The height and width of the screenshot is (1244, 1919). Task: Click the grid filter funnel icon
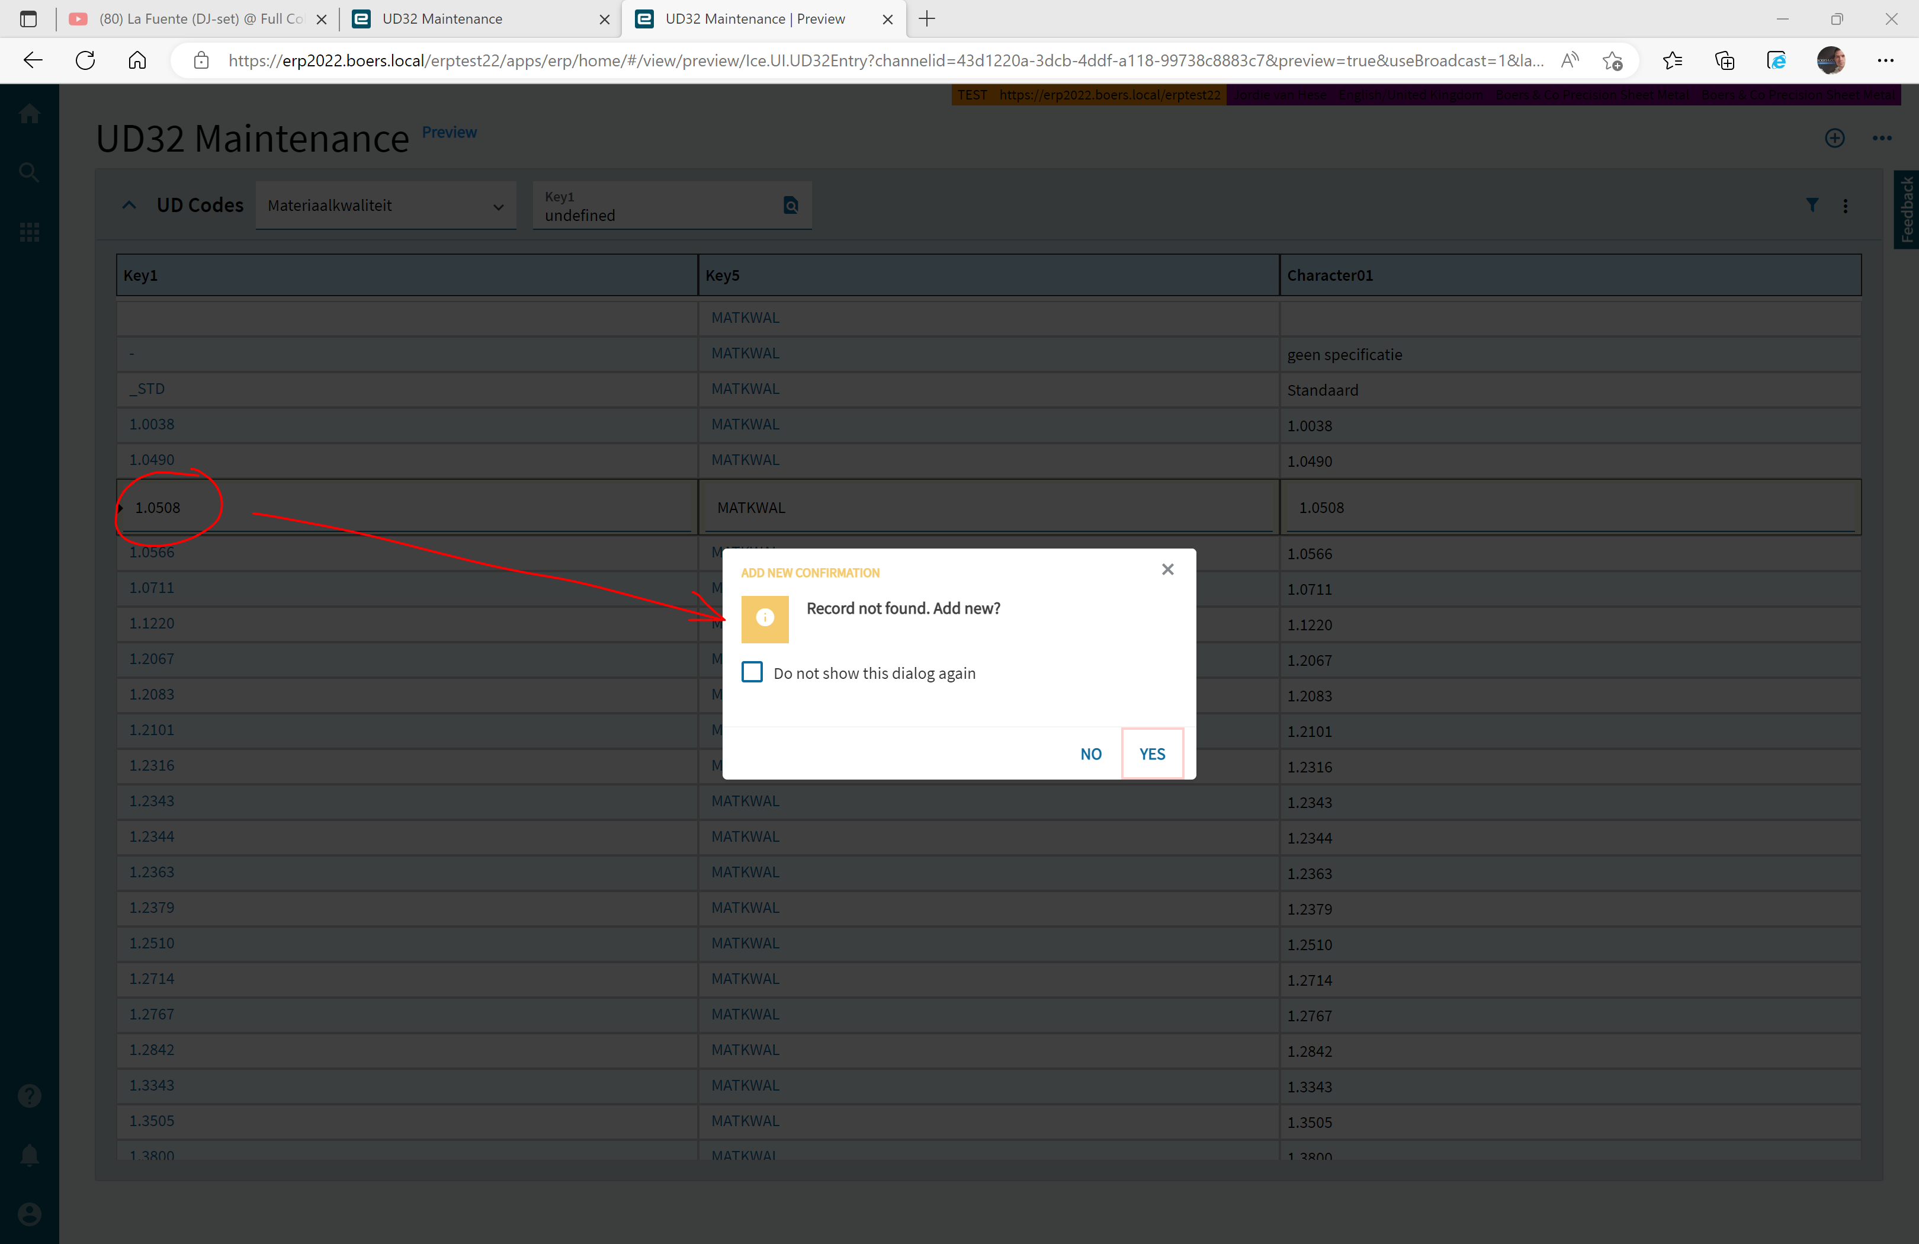(x=1812, y=206)
